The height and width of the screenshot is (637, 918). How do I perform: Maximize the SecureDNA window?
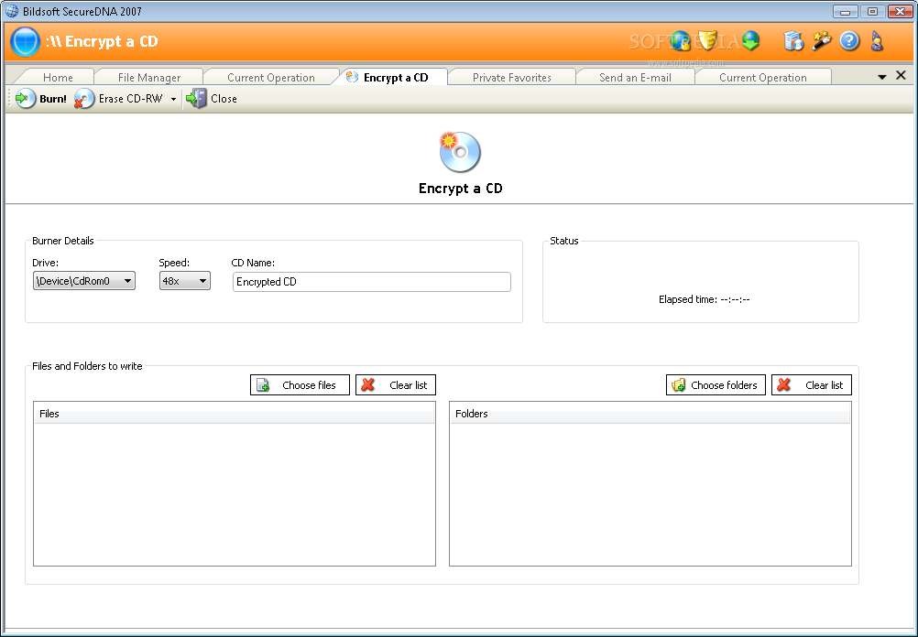tap(872, 11)
